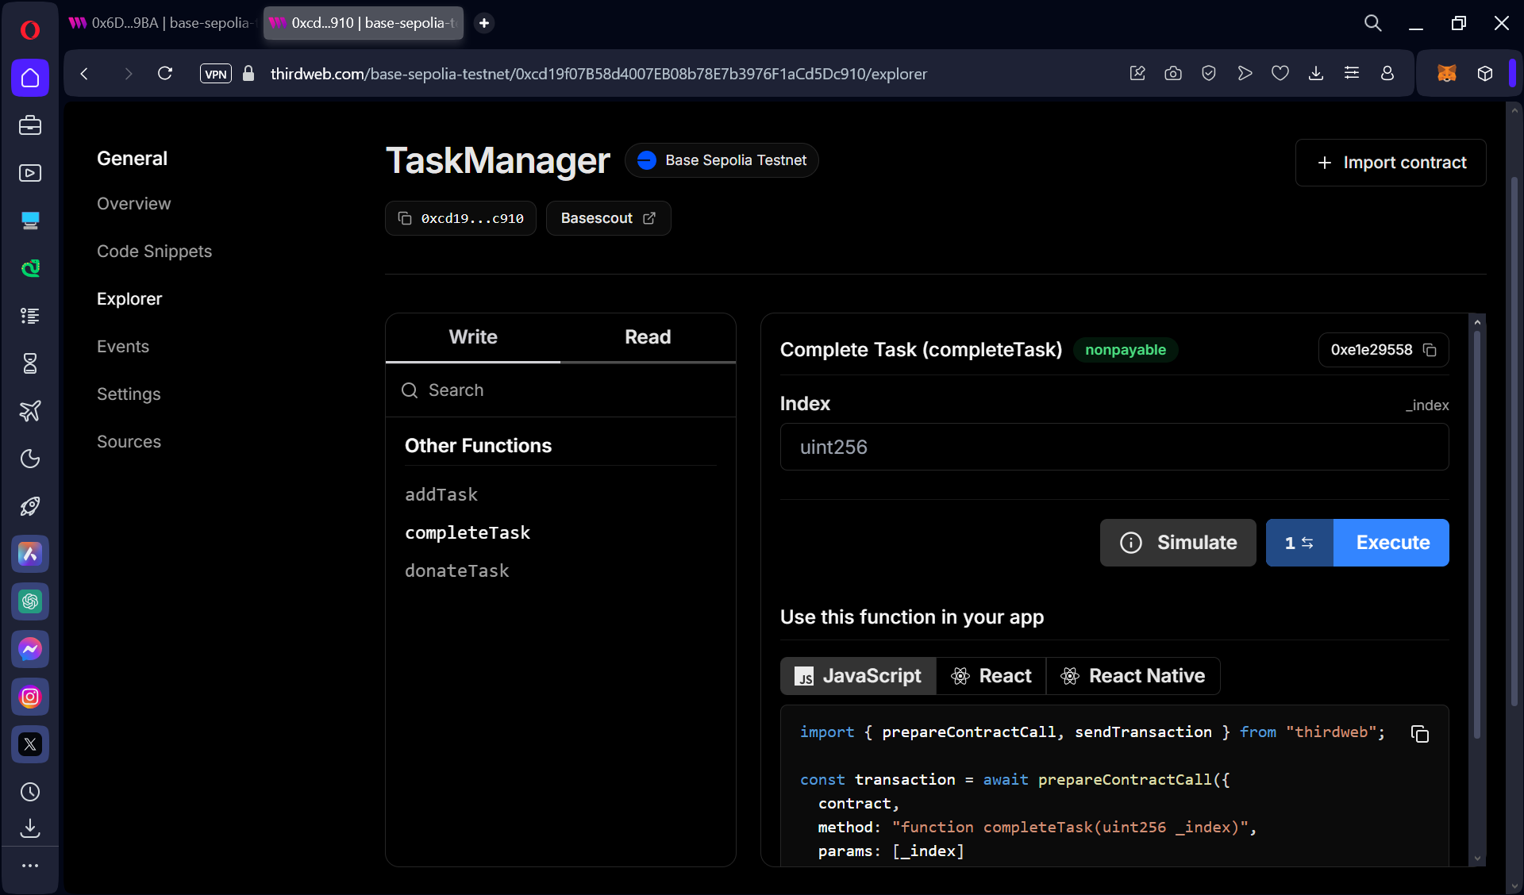
Task: Click the Index uint256 input field
Action: point(1114,447)
